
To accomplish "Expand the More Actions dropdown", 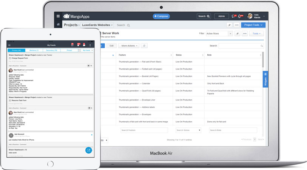I will [x=129, y=46].
